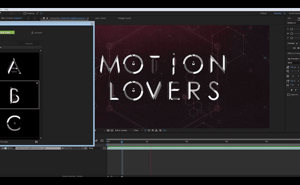Open the 1 View layout dropdown
The image size is (300, 185).
tap(138, 130)
